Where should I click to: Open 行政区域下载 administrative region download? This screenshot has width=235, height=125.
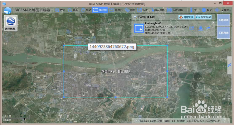tap(146, 17)
